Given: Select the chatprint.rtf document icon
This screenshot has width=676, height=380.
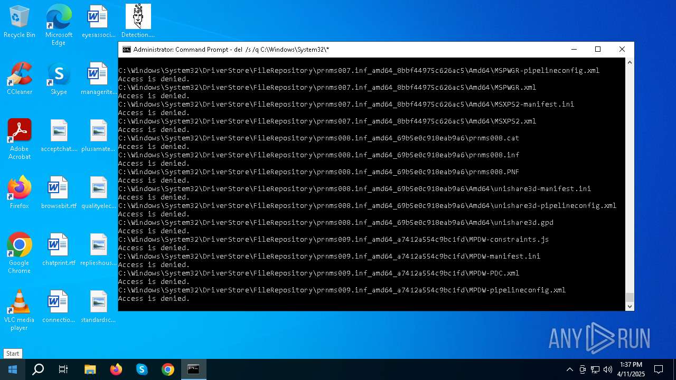Looking at the screenshot, I should (59, 250).
